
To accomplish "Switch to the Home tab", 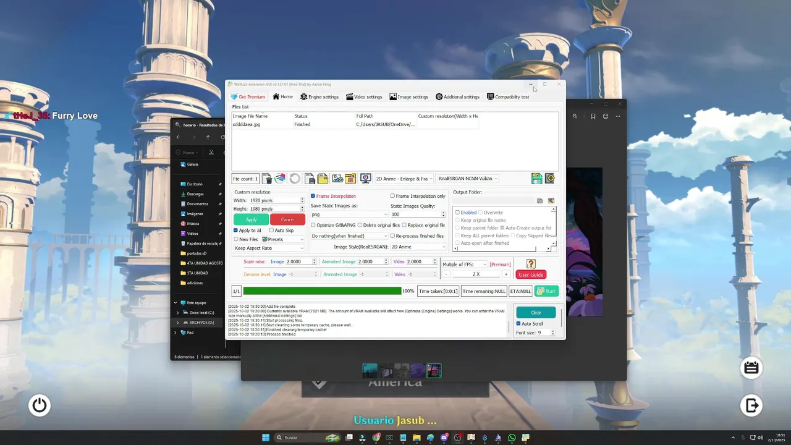I will (x=283, y=97).
